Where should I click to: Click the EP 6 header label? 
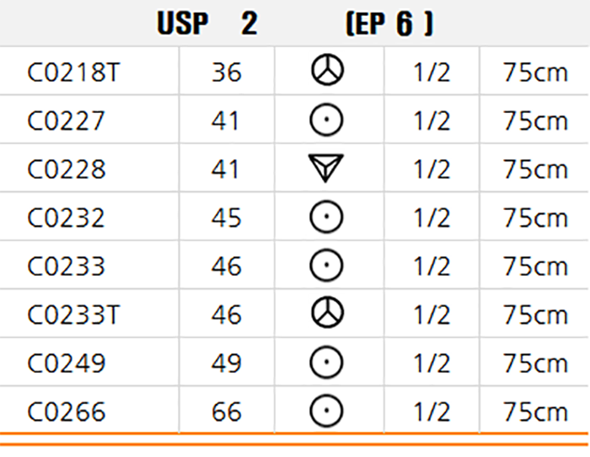click(389, 24)
